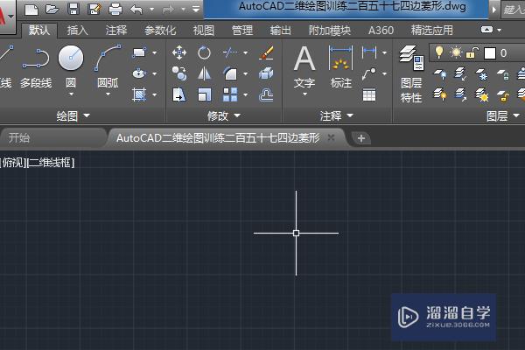Viewport: 525px width, 350px height.
Task: Select the Explode tool
Action: point(267,73)
